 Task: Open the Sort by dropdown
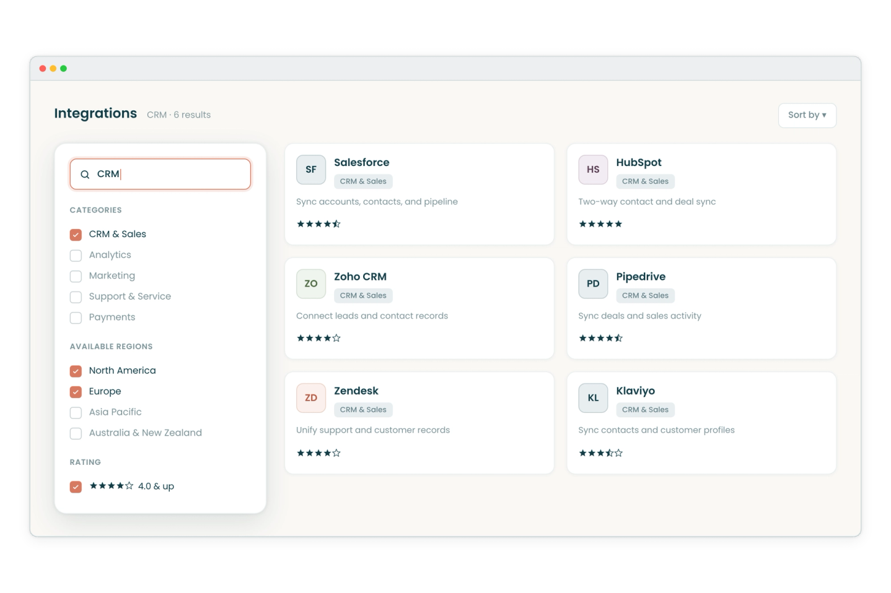coord(807,115)
